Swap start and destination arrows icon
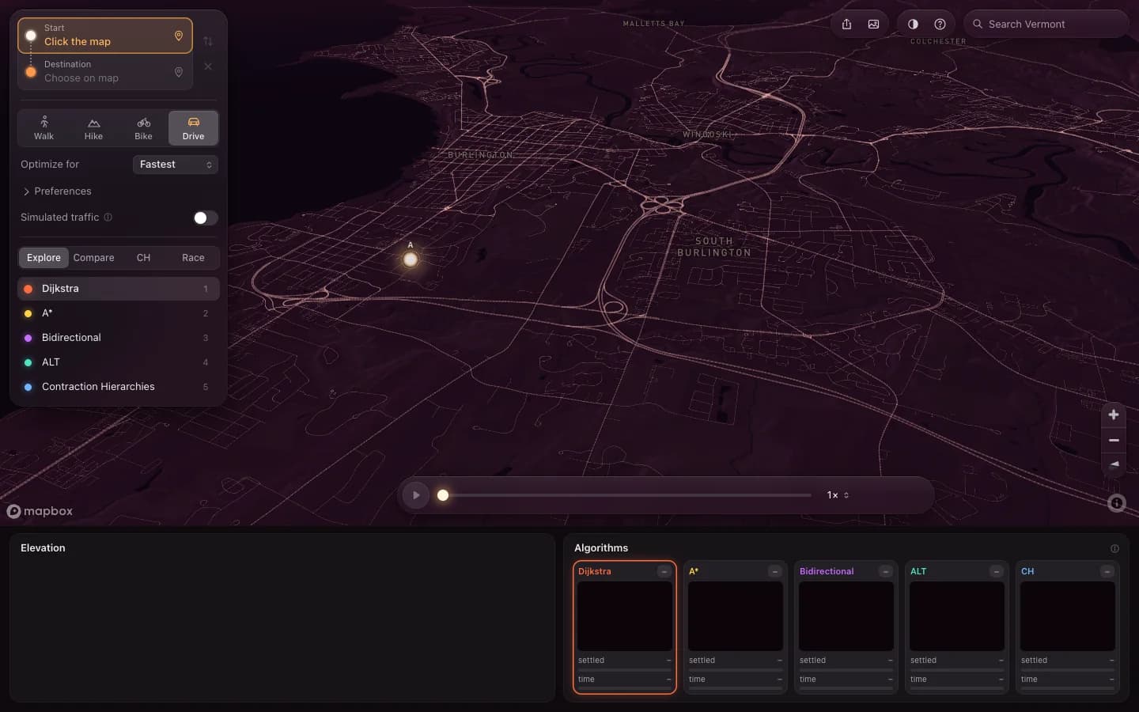1139x712 pixels. (208, 41)
